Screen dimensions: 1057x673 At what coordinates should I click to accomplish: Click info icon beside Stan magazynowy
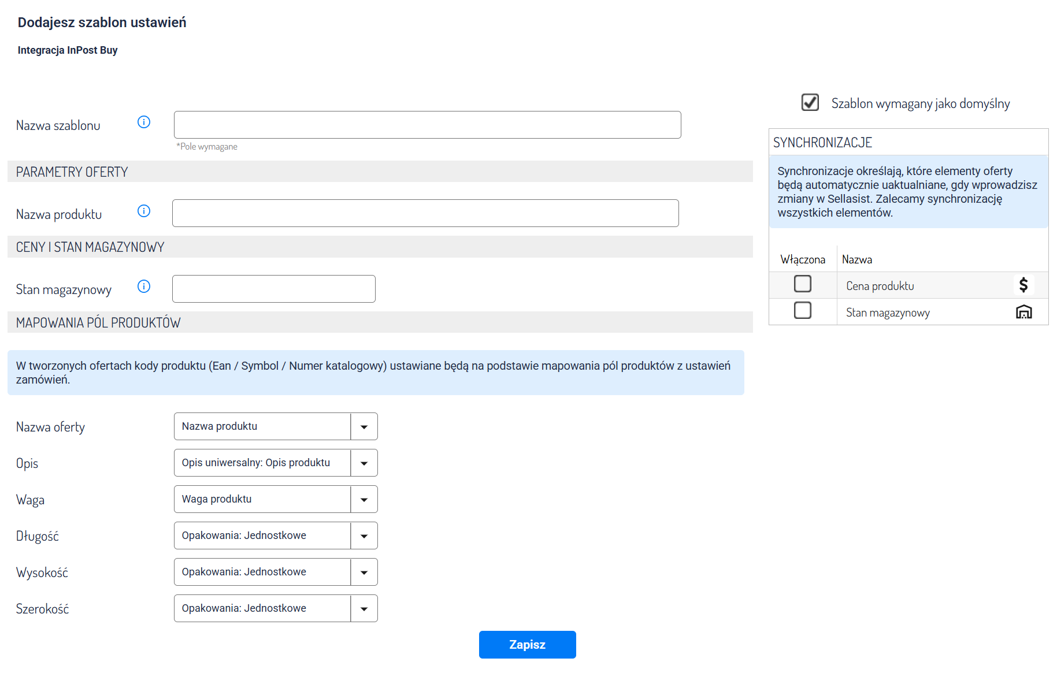coord(144,287)
